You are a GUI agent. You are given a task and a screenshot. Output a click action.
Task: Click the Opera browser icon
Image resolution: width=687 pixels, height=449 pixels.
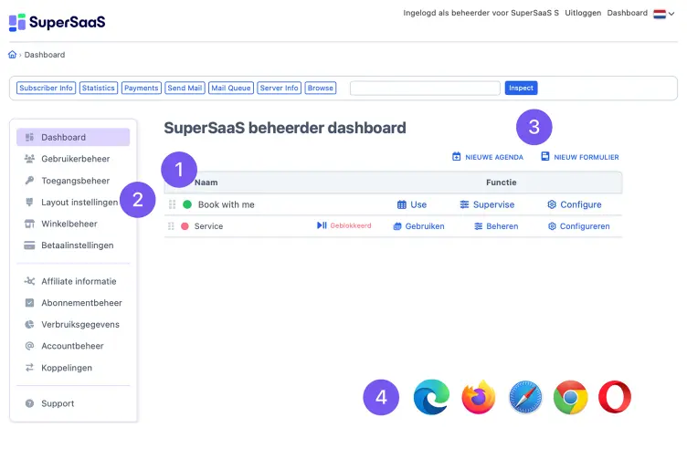tap(615, 397)
